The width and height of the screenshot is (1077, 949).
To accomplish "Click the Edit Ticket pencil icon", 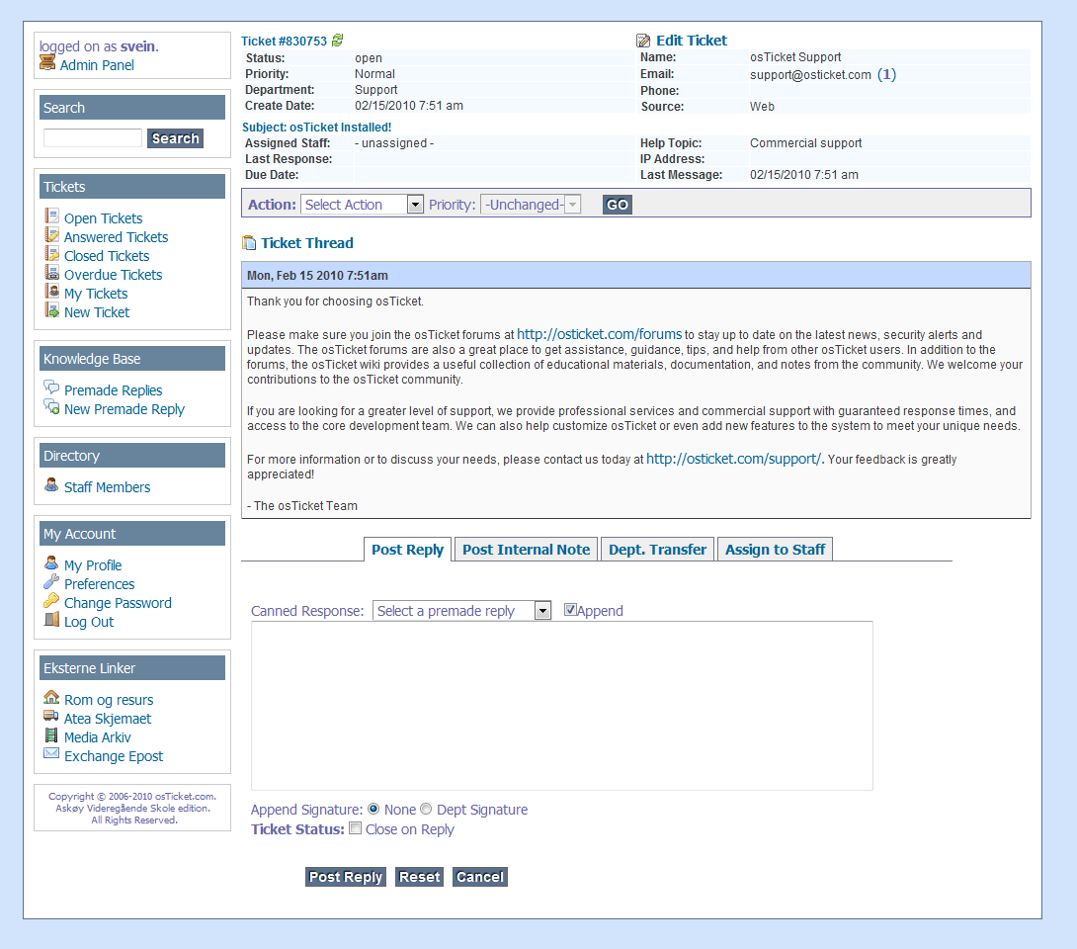I will click(x=643, y=41).
